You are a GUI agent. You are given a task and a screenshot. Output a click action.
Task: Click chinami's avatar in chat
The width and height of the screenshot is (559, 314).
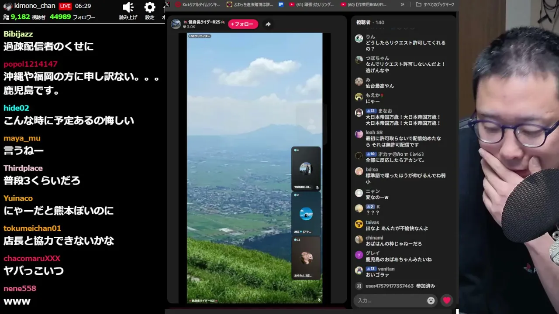tap(359, 239)
